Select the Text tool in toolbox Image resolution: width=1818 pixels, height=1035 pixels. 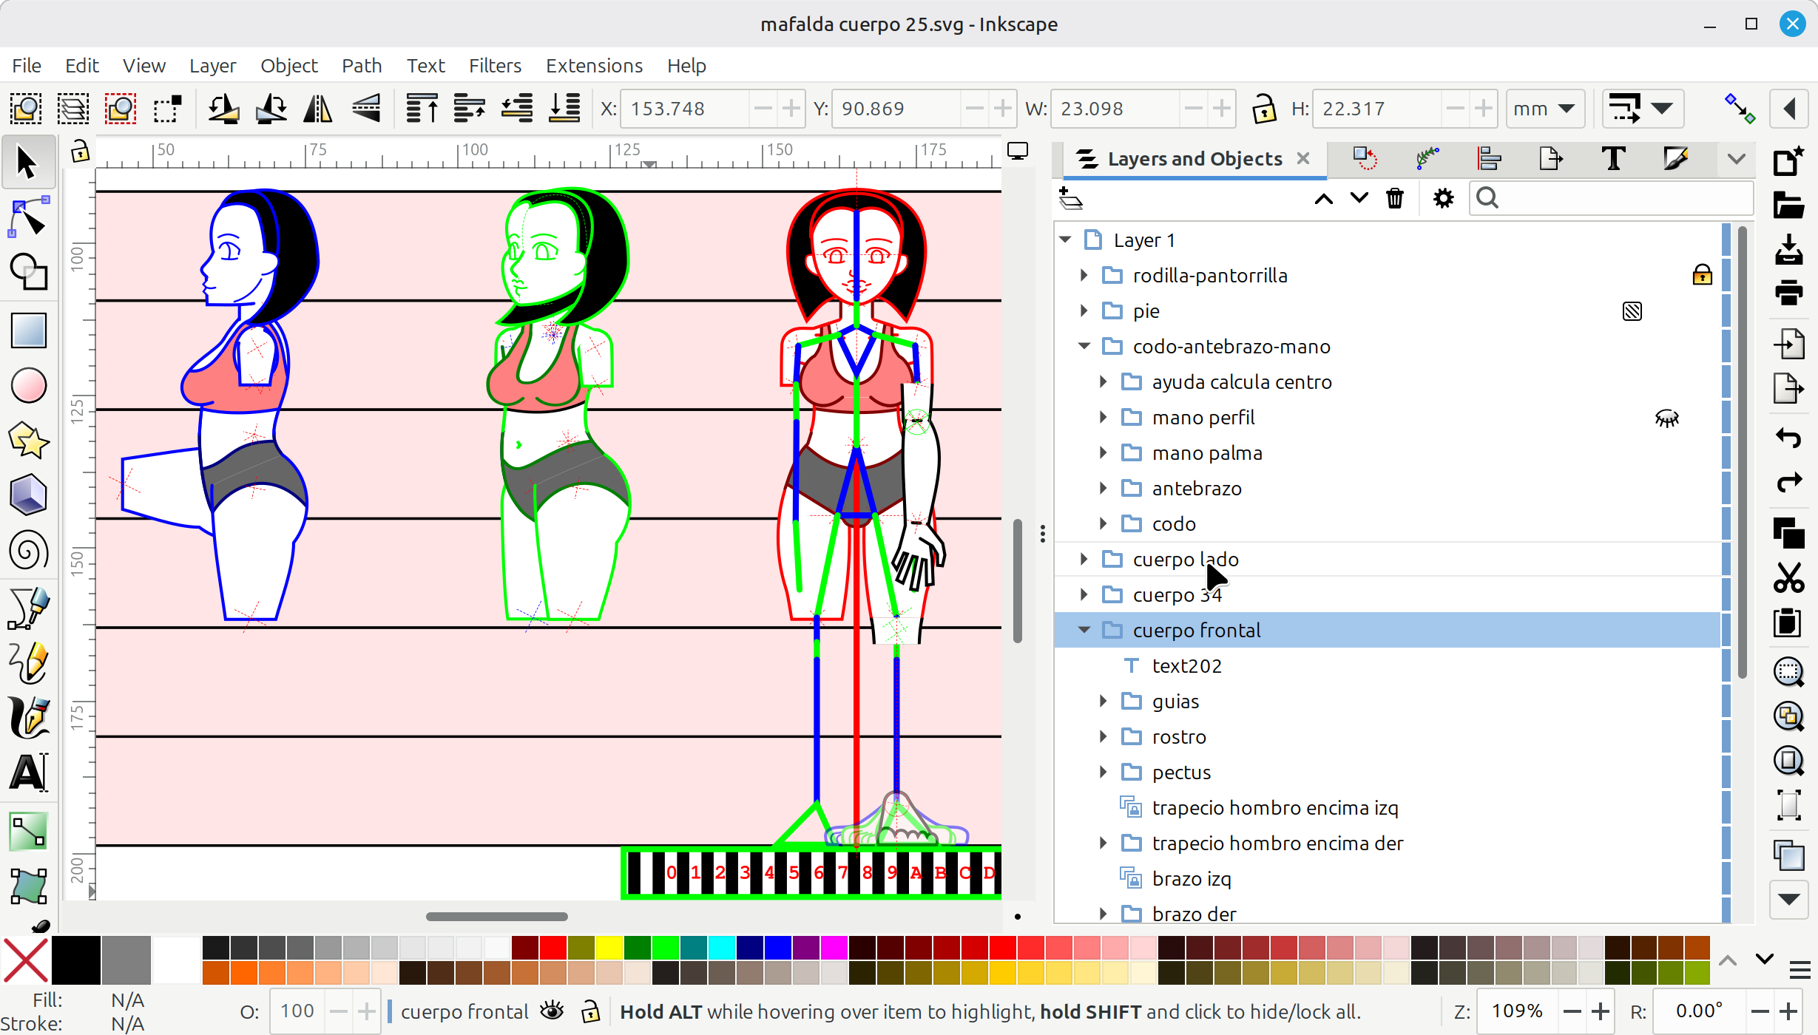coord(28,773)
